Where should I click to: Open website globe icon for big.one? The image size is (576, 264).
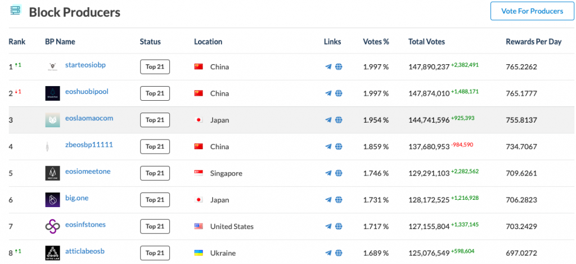(x=339, y=200)
